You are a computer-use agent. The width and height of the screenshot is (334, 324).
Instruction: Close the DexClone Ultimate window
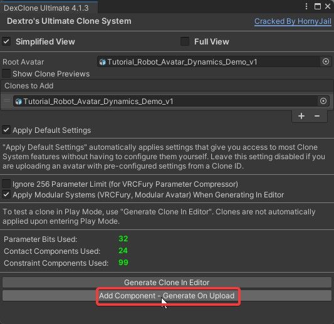click(x=328, y=6)
